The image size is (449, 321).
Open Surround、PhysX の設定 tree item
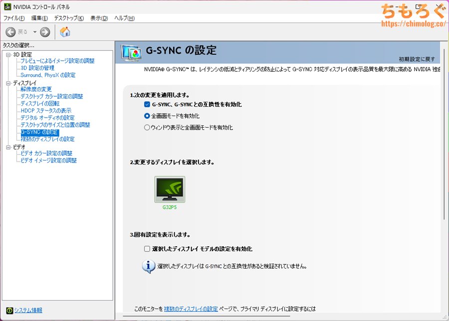click(x=48, y=75)
